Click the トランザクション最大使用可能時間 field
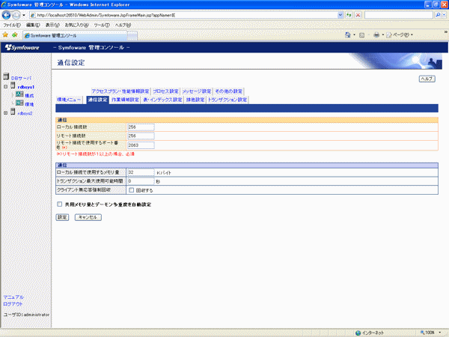This screenshot has width=449, height=337. [141, 181]
